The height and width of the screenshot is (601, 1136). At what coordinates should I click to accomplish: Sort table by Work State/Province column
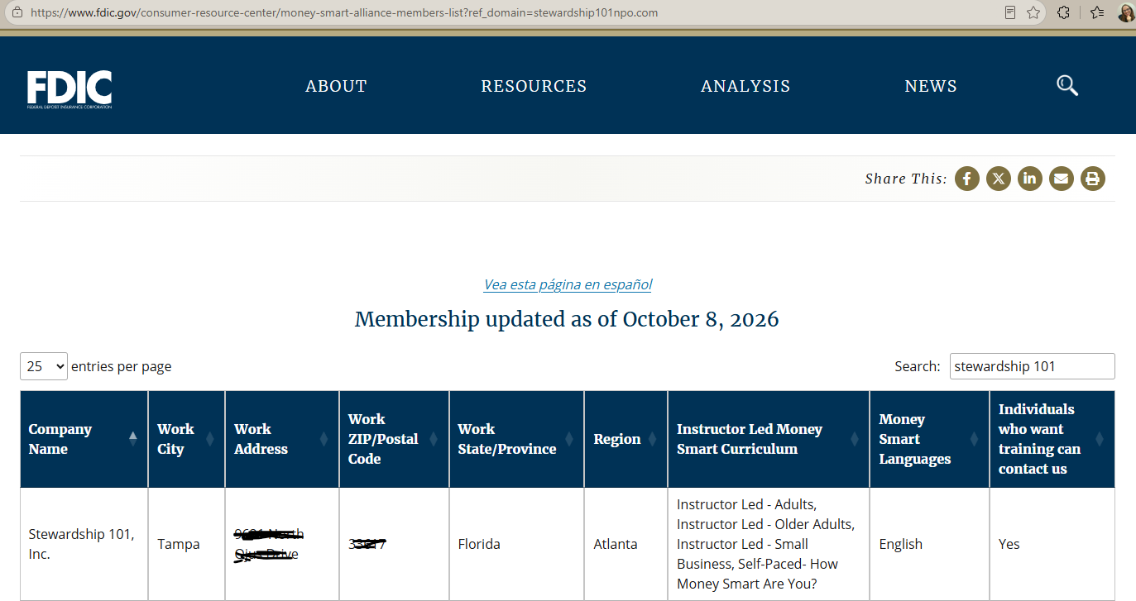(517, 439)
